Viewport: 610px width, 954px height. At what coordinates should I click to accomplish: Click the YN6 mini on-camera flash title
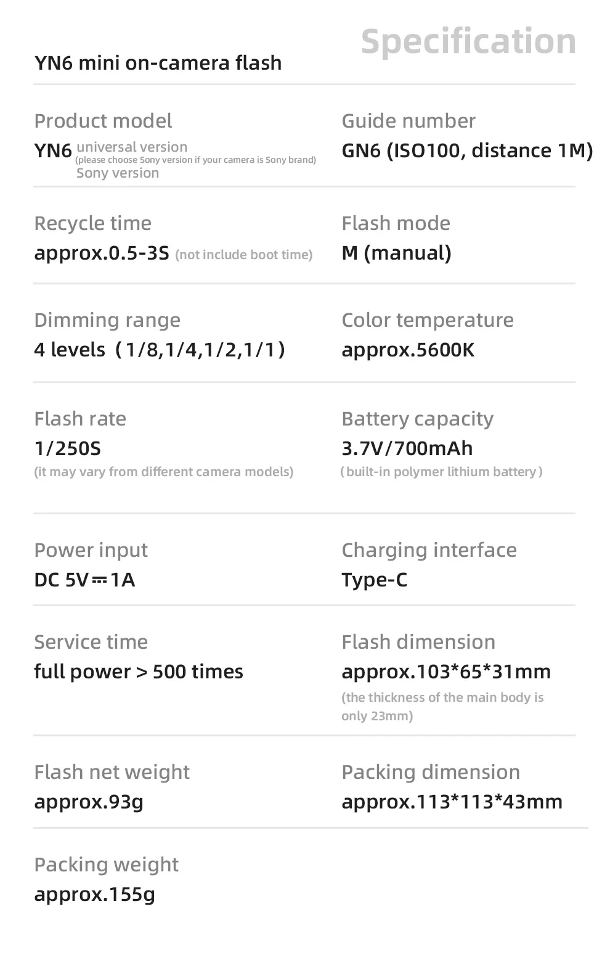(x=158, y=63)
